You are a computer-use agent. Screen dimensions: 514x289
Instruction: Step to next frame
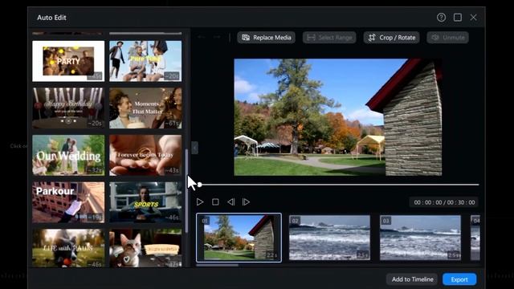pyautogui.click(x=246, y=201)
